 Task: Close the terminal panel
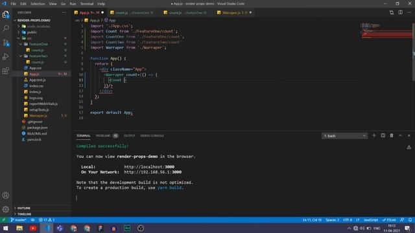(x=409, y=135)
